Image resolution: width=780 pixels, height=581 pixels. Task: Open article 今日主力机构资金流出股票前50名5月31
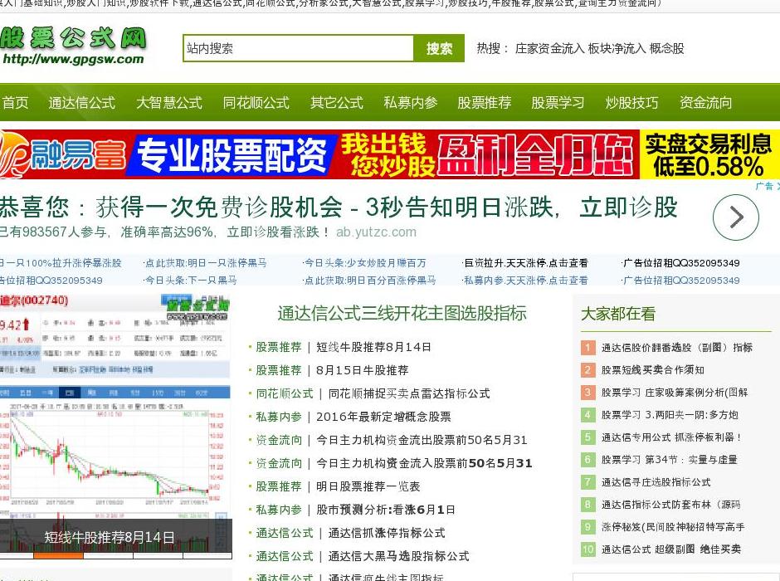[x=422, y=440]
